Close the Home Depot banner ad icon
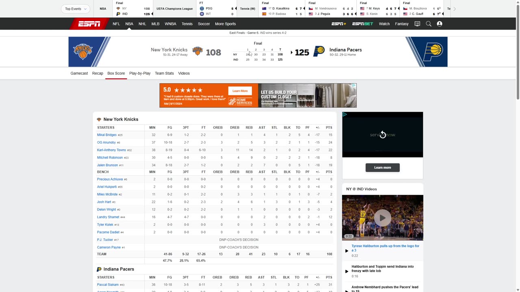The image size is (520, 292). 354,86
